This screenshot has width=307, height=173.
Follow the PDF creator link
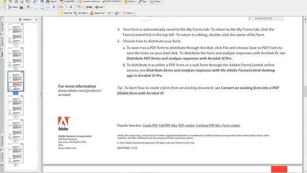click(187, 125)
